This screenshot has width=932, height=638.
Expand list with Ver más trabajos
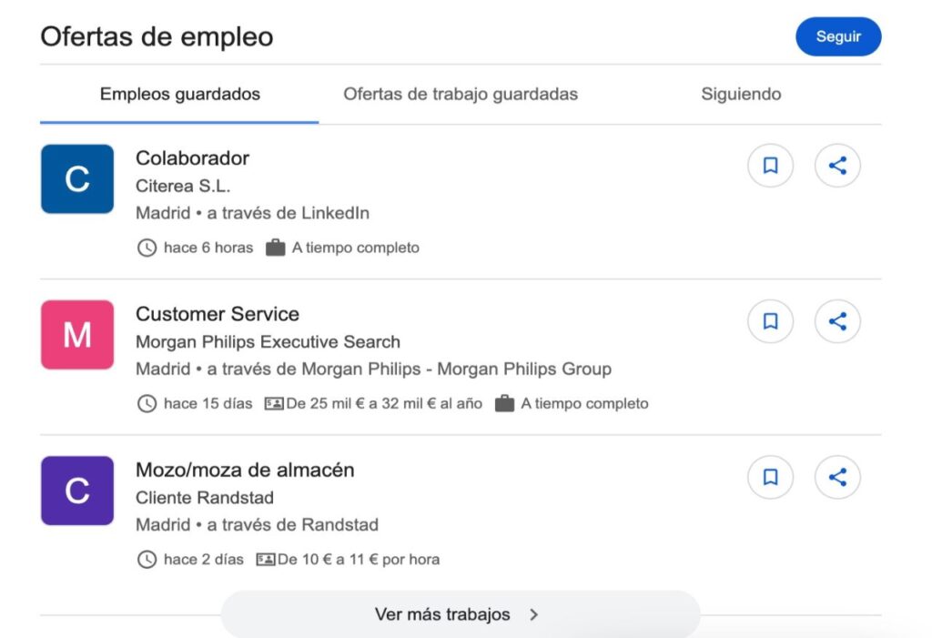[x=461, y=614]
